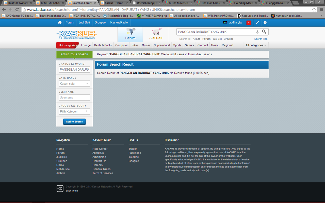The image size is (325, 203).
Task: Open KaskusRadio in top blue bar
Action: (x=119, y=23)
